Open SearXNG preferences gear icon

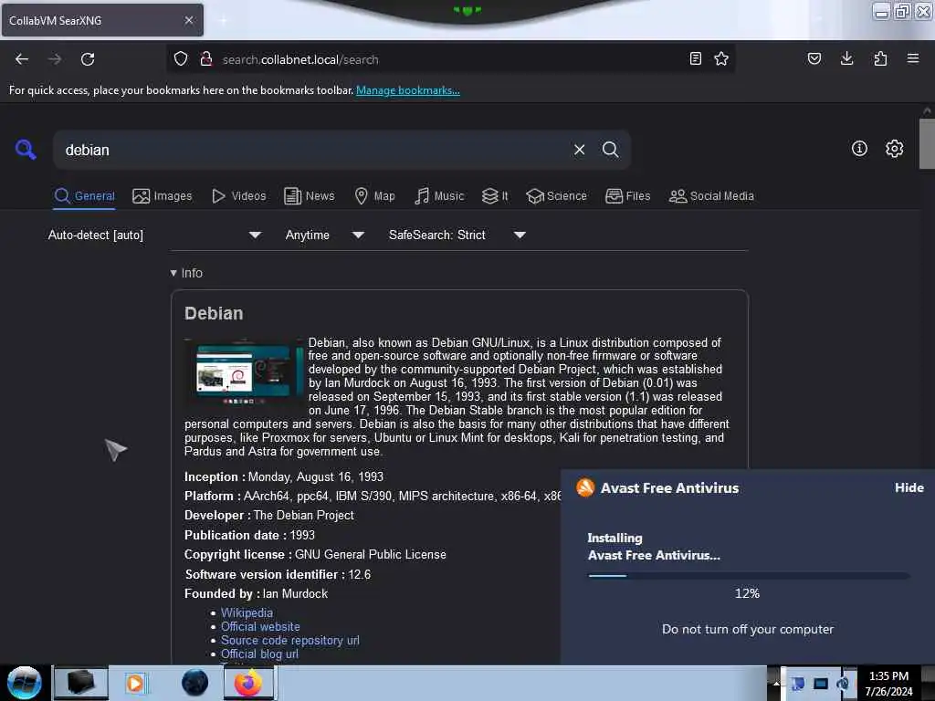coord(894,149)
